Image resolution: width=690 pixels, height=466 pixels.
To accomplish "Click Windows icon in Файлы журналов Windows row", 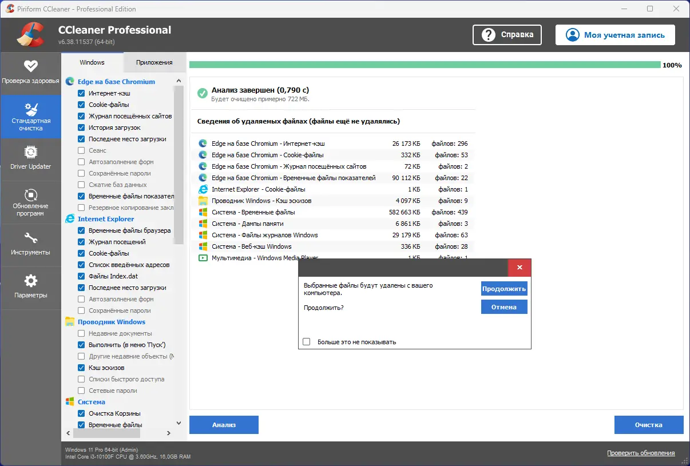I will (x=203, y=235).
